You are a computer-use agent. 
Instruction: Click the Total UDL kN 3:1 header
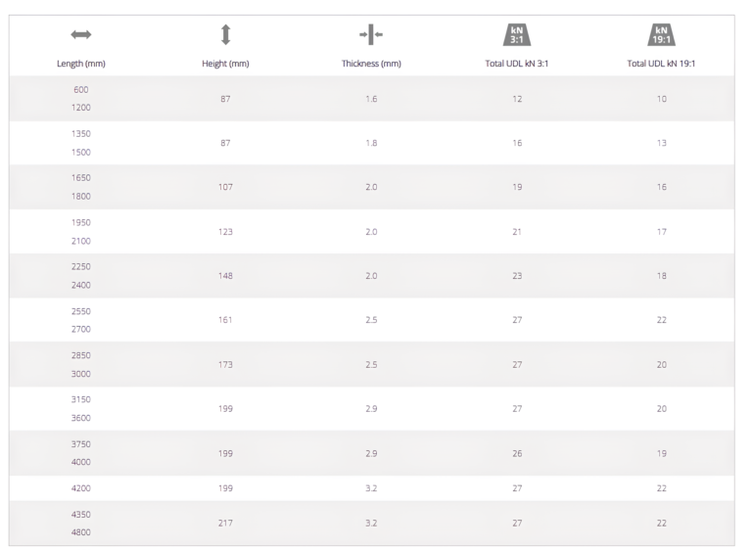(x=517, y=64)
